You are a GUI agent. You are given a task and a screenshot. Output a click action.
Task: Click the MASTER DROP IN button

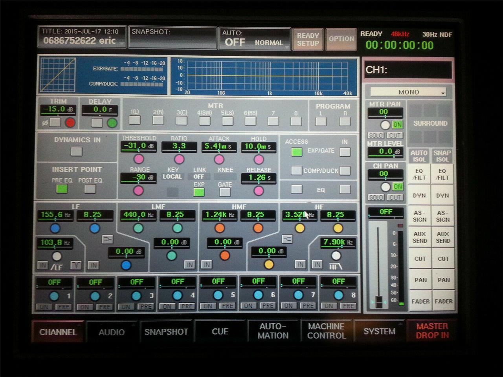click(431, 331)
